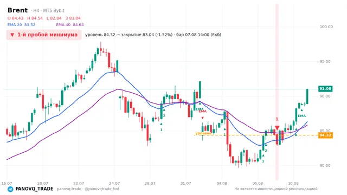Click the red 'EMA' signal label near 01.08

pyautogui.click(x=202, y=112)
